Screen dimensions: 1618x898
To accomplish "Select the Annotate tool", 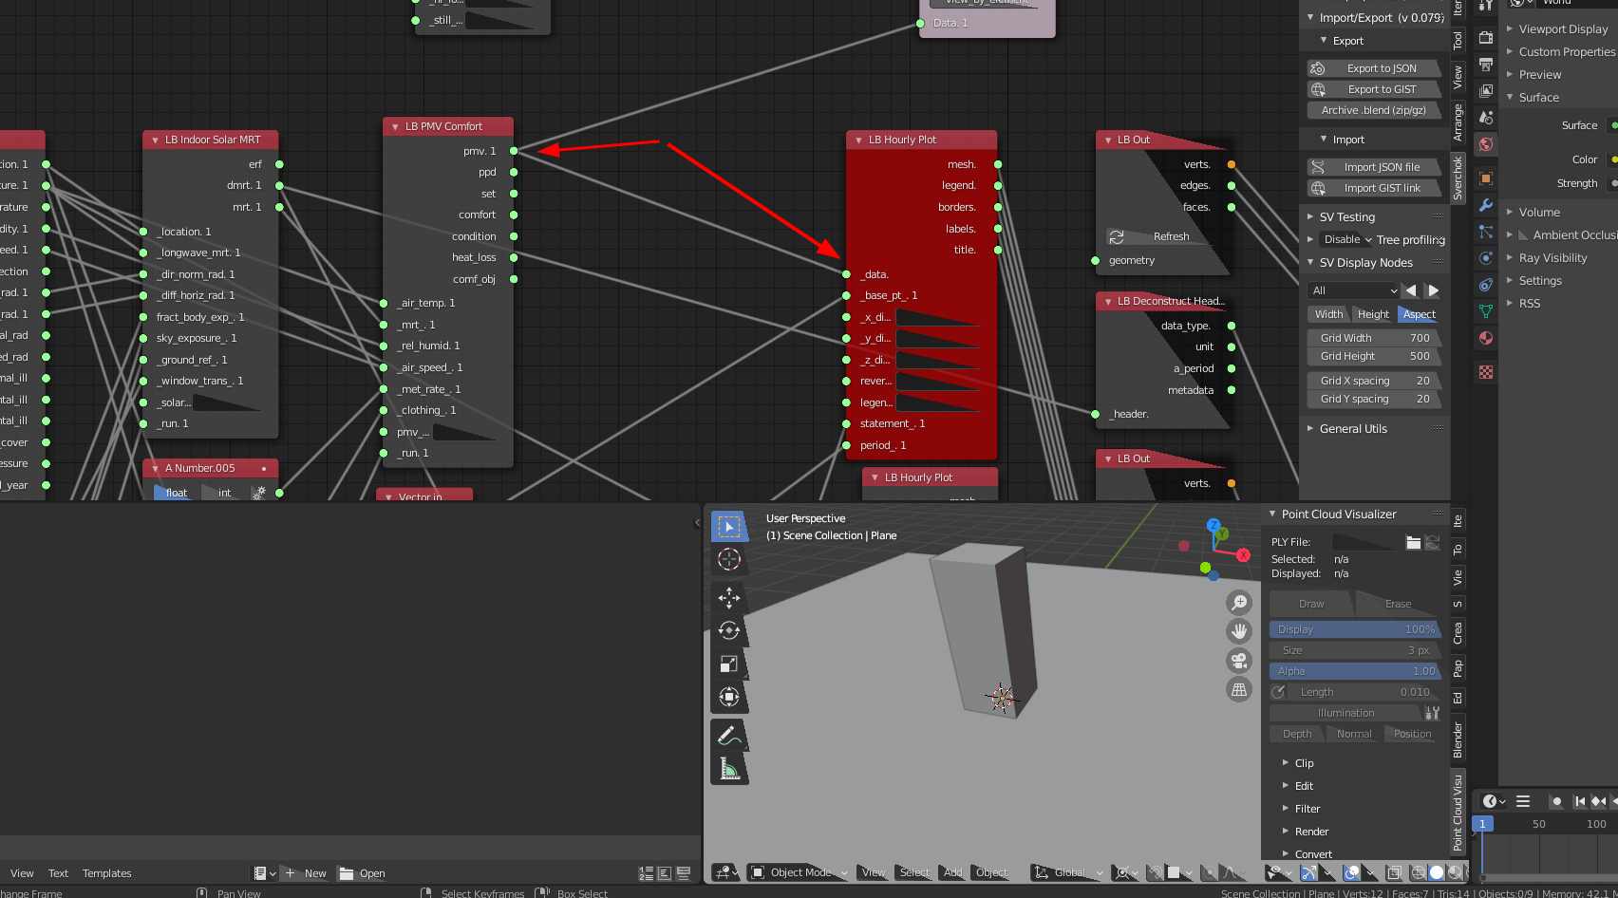I will tap(730, 734).
